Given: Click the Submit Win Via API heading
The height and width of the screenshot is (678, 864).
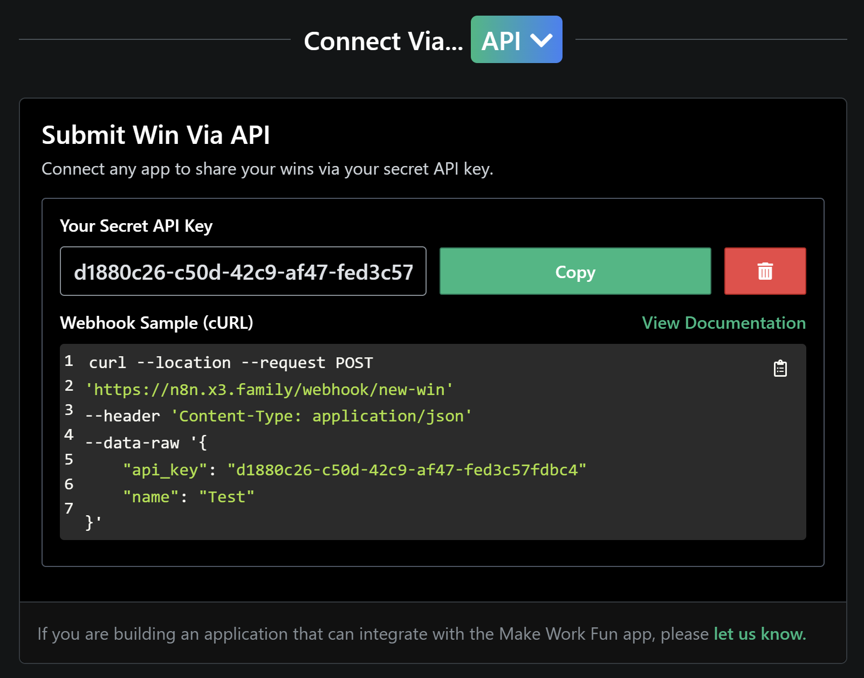Looking at the screenshot, I should pos(156,135).
